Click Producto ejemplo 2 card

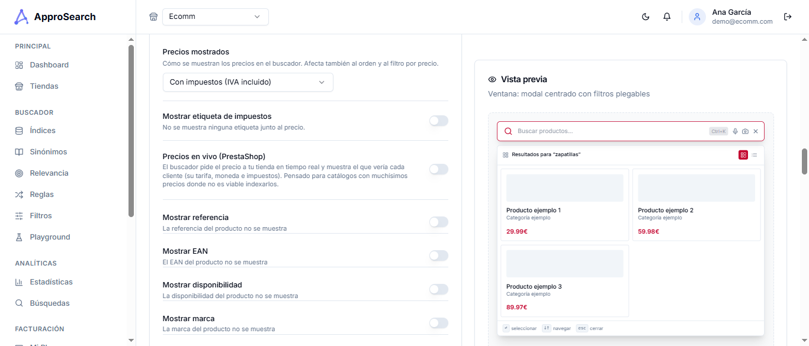[x=696, y=205]
